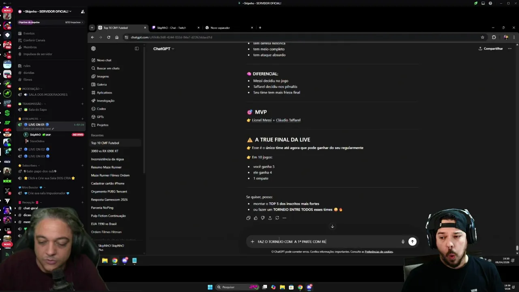Join SALA DOS MODERADORES voice channel
The height and width of the screenshot is (292, 519).
(x=48, y=94)
